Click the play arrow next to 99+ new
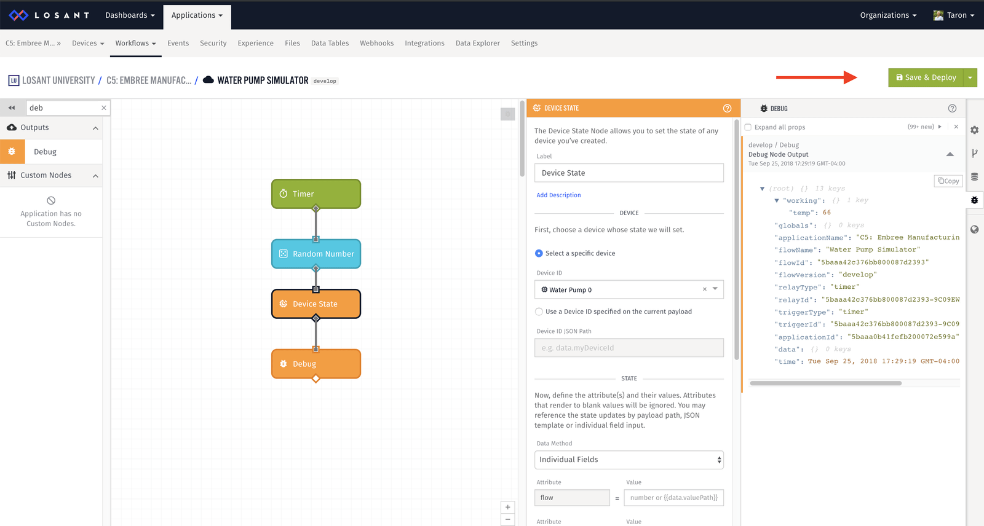The image size is (984, 526). point(940,127)
